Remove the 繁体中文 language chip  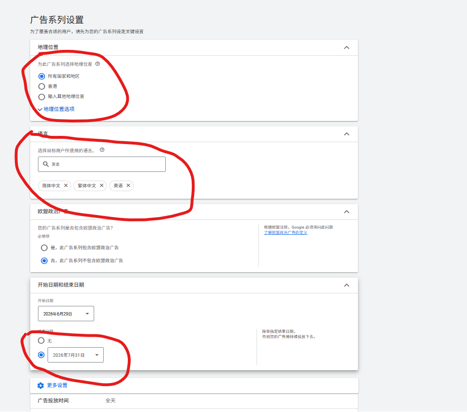click(101, 185)
